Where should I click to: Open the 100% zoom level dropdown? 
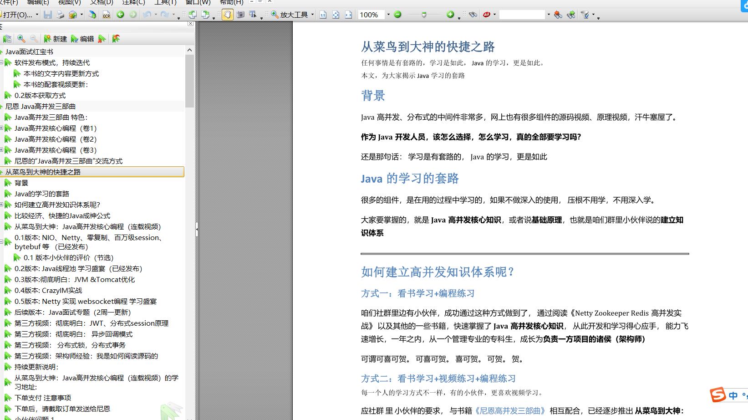388,15
